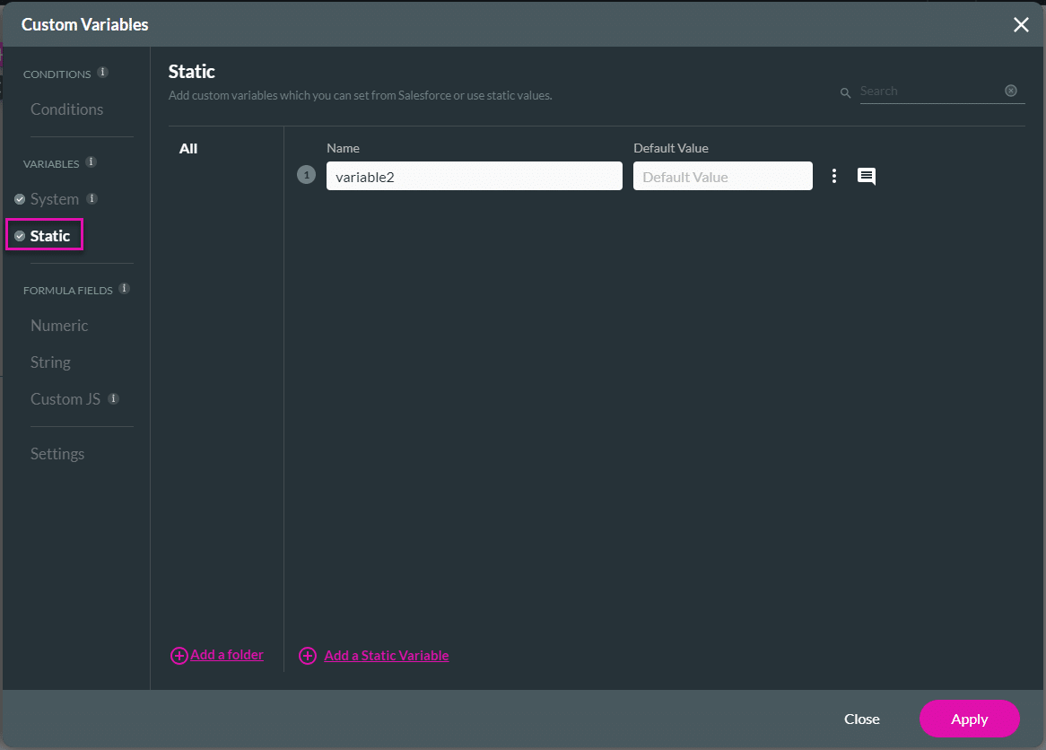Image resolution: width=1046 pixels, height=750 pixels.
Task: Switch to the Numeric formula fields
Action: [x=59, y=325]
